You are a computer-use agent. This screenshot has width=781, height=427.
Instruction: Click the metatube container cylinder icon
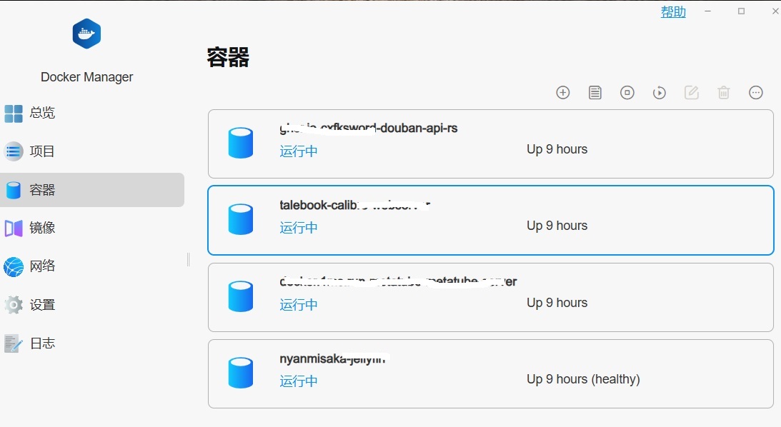pyautogui.click(x=241, y=296)
